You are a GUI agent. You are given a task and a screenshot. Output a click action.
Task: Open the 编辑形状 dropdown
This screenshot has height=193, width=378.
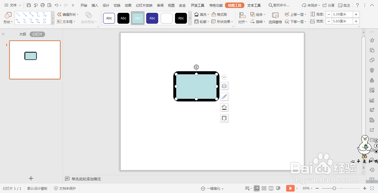(x=68, y=14)
